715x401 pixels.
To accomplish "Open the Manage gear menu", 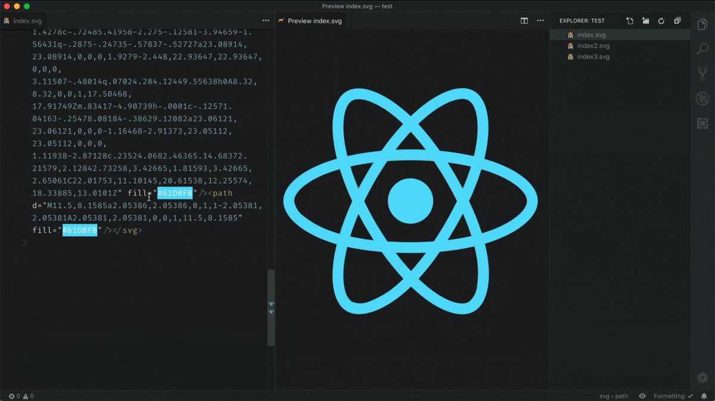I will point(702,378).
